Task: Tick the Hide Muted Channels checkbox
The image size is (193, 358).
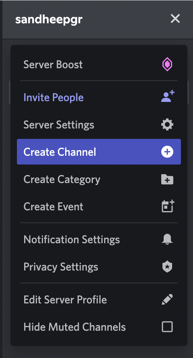Action: (x=167, y=327)
